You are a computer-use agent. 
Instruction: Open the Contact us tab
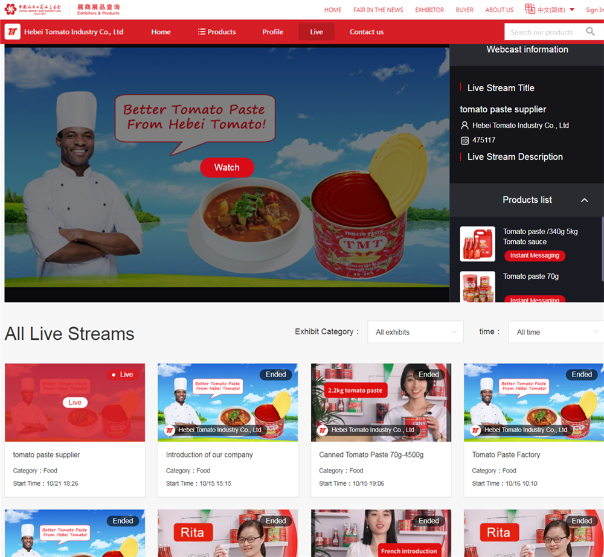(x=367, y=32)
